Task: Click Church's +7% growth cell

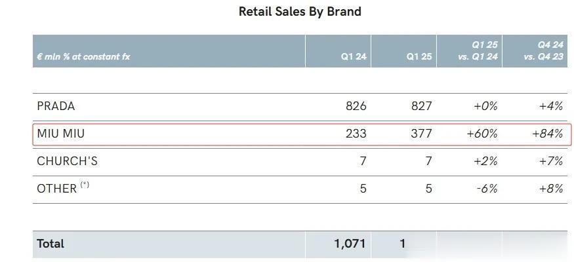Action: pyautogui.click(x=551, y=161)
